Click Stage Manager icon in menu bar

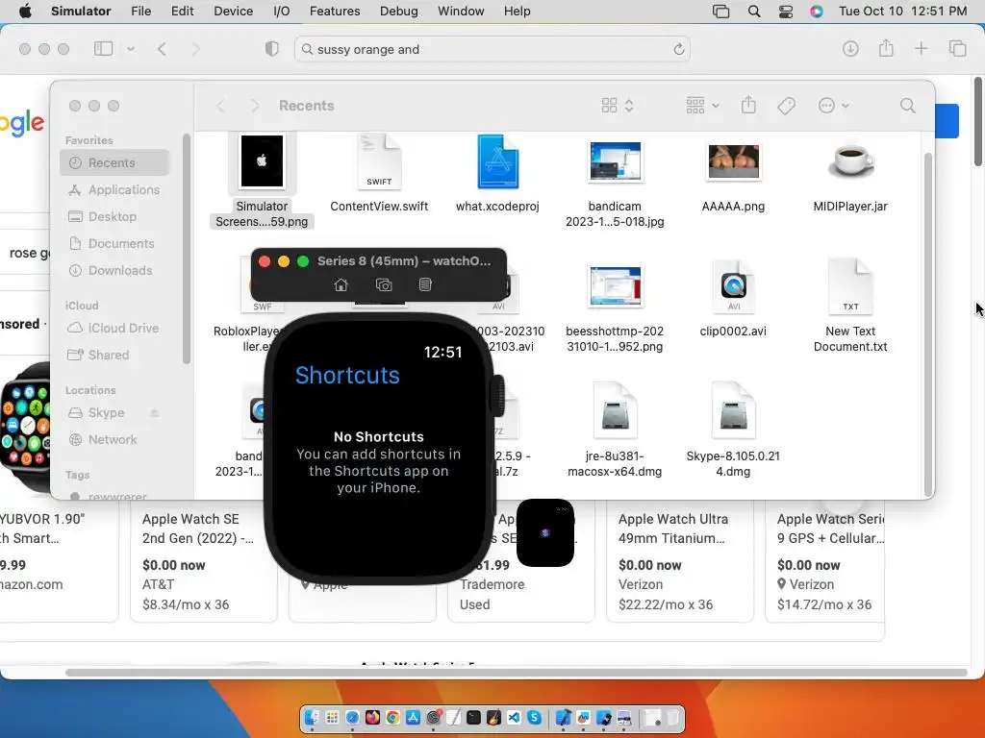click(720, 12)
